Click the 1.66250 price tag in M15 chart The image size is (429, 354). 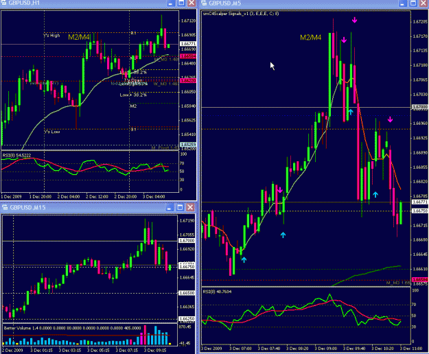tap(186, 319)
